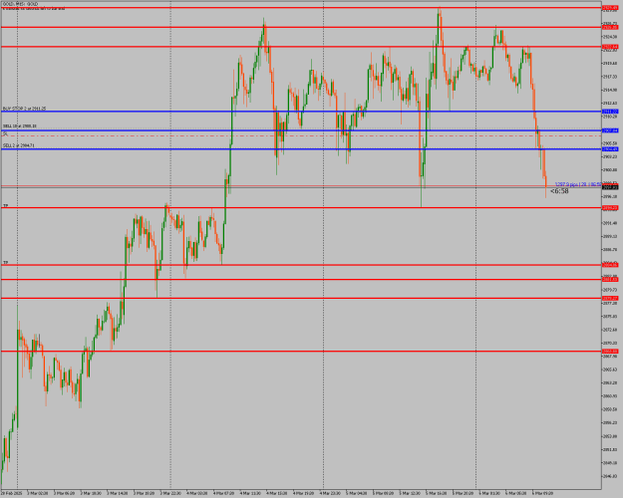
Task: Click the 5 Mar 16:30 label on time axis
Action: [436, 493]
